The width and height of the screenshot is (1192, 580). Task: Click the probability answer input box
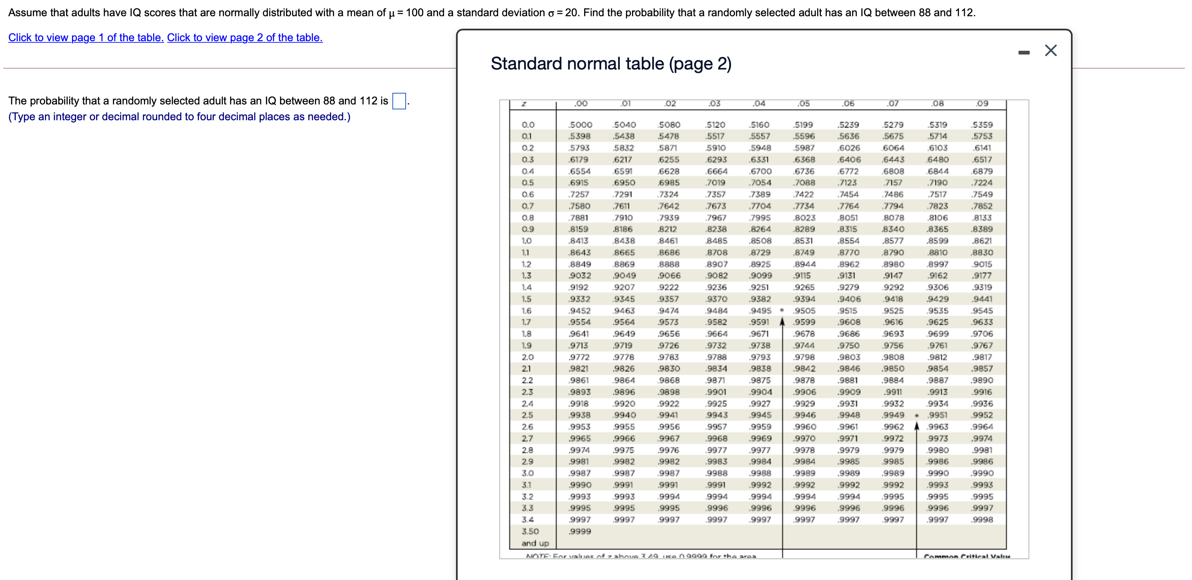399,101
